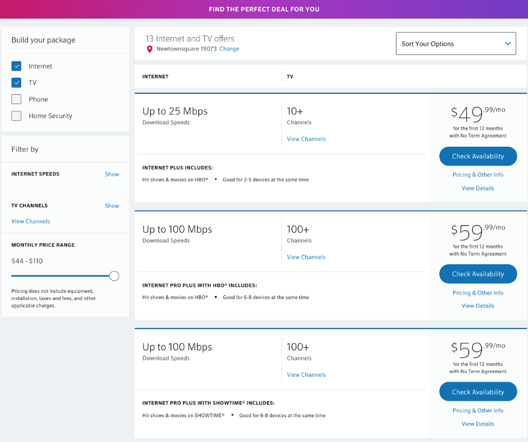Expand the TV Channels filter
Screen dimensions: 528x442
click(x=112, y=206)
